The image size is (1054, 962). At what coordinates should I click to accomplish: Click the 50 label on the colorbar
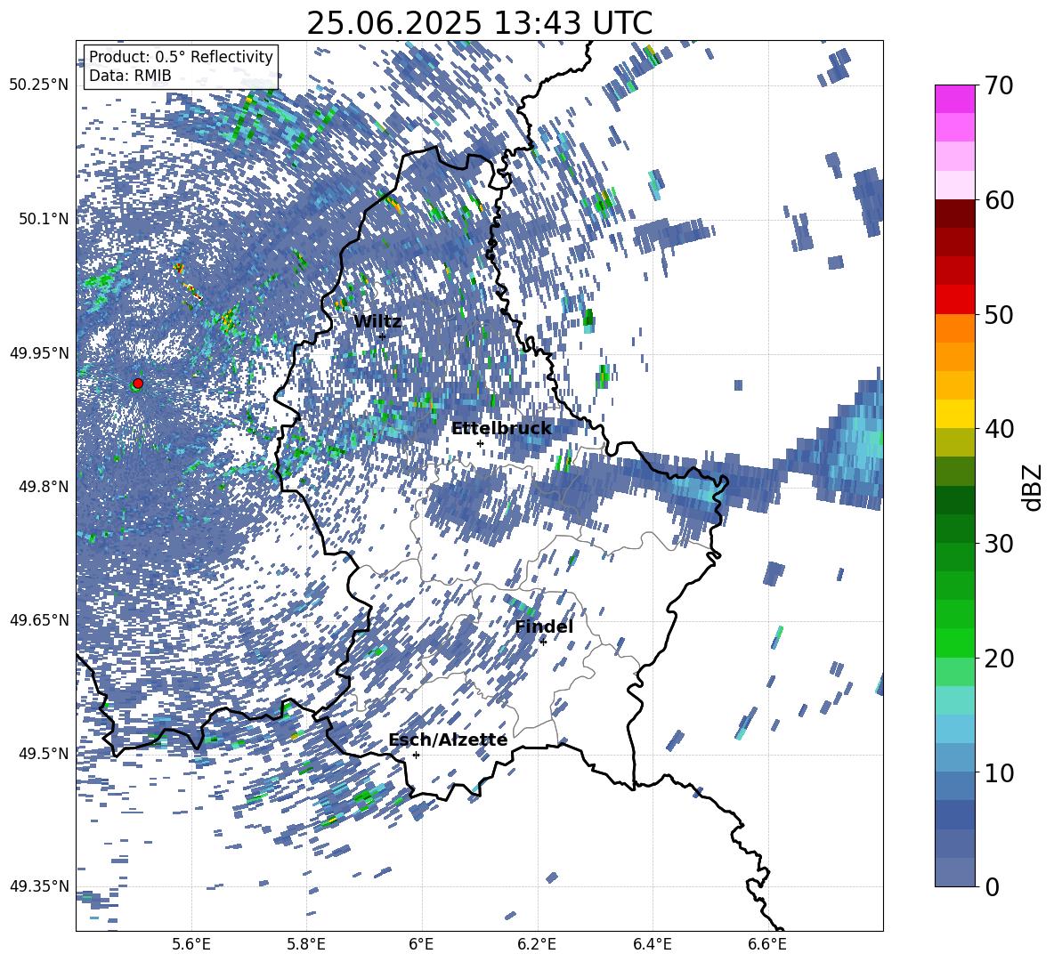click(999, 314)
